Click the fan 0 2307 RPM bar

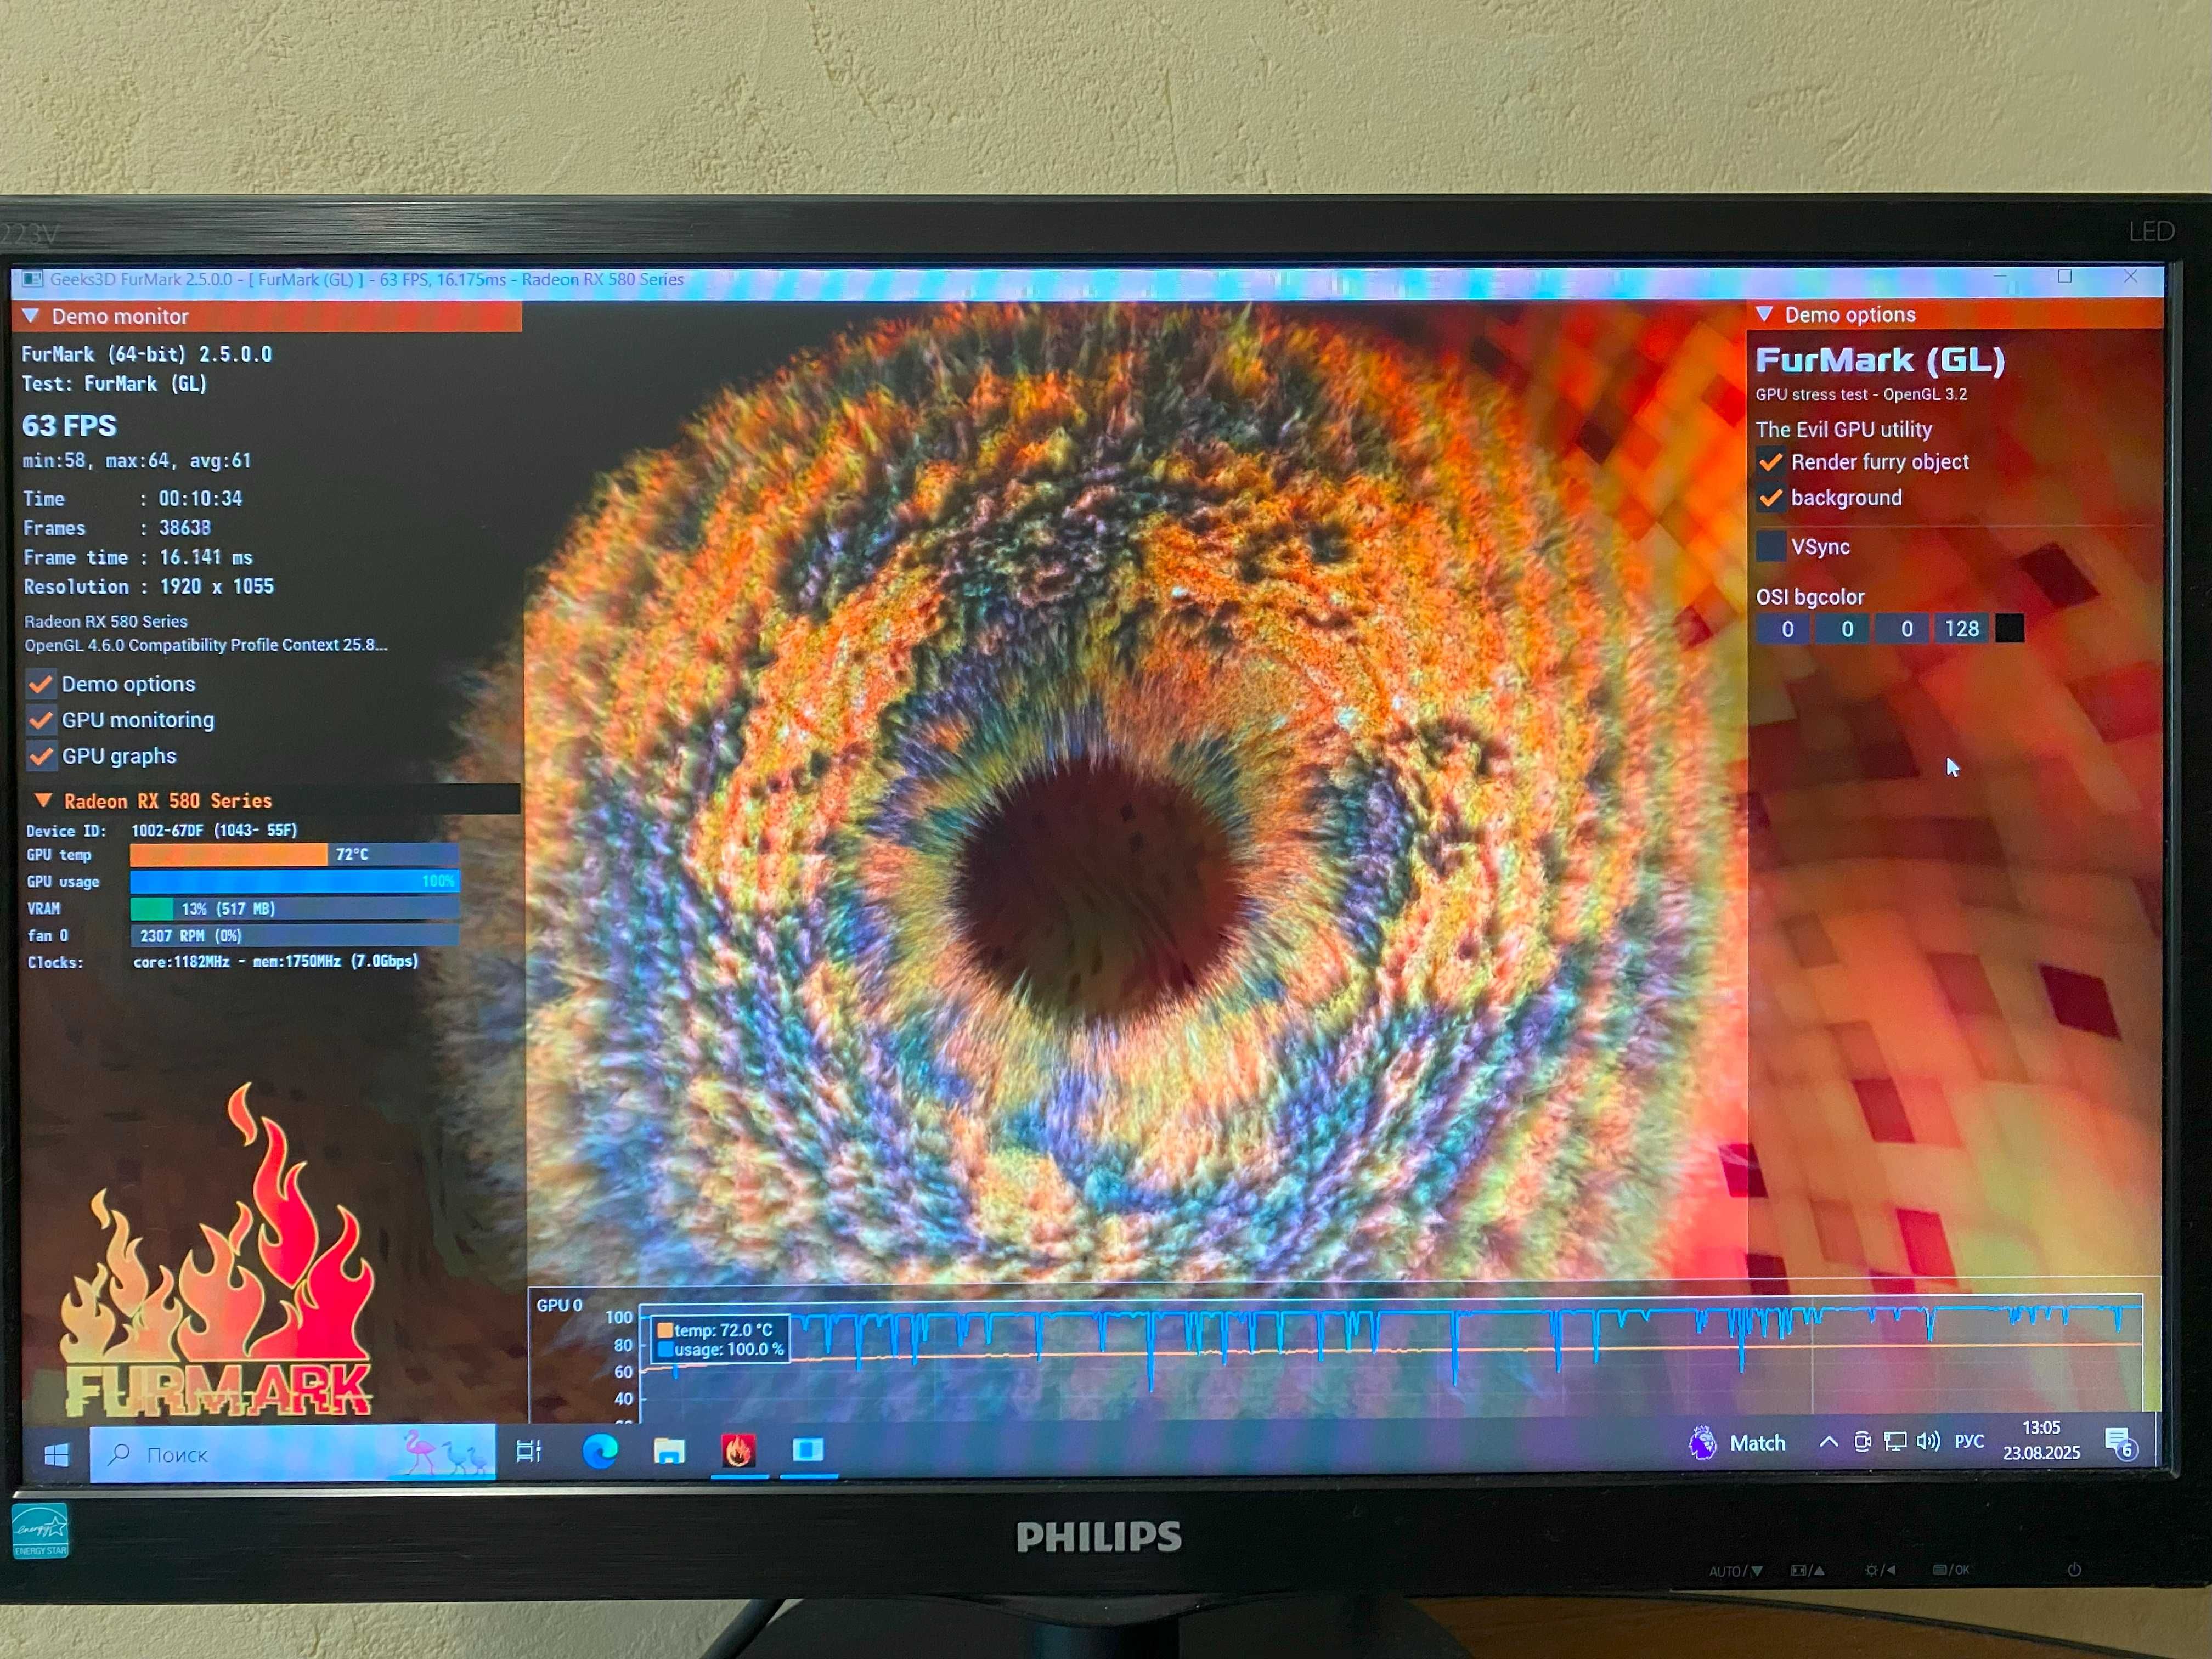pos(294,936)
